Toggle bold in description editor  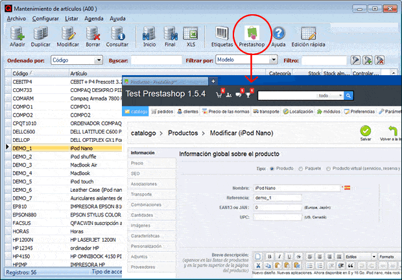pyautogui.click(x=270, y=257)
